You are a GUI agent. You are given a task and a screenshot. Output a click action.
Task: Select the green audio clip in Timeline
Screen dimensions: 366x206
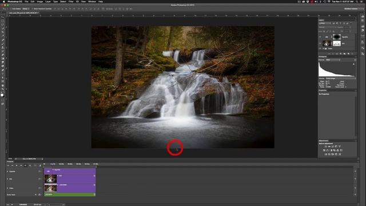coord(70,195)
